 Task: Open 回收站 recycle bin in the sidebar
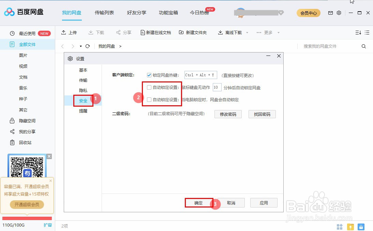click(x=23, y=142)
